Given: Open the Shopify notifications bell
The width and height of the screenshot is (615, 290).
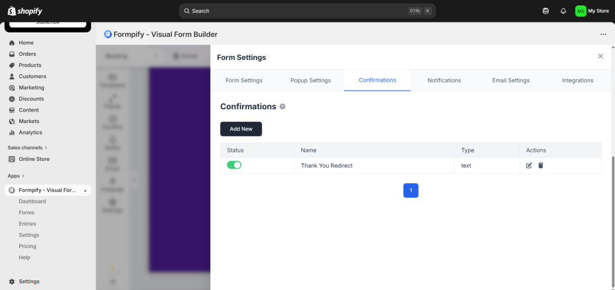Looking at the screenshot, I should 563,11.
